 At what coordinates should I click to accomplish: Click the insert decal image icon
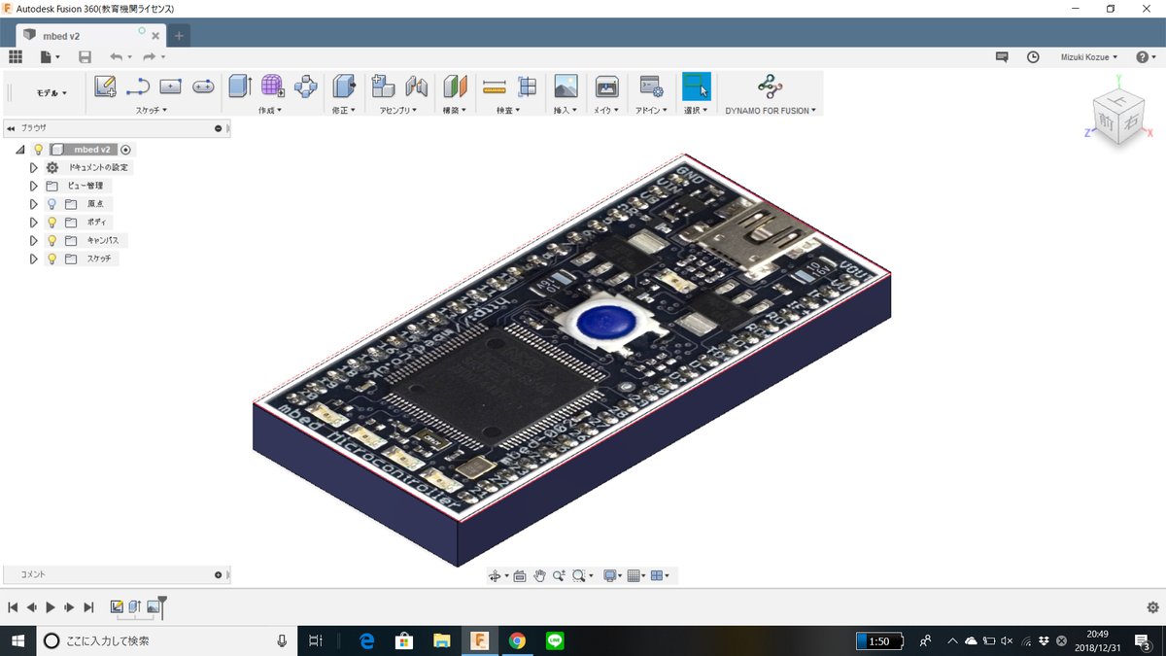click(566, 86)
